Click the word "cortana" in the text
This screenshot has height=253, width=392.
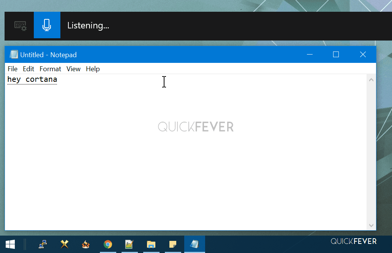point(41,79)
